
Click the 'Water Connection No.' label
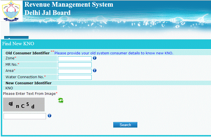tap(25, 77)
